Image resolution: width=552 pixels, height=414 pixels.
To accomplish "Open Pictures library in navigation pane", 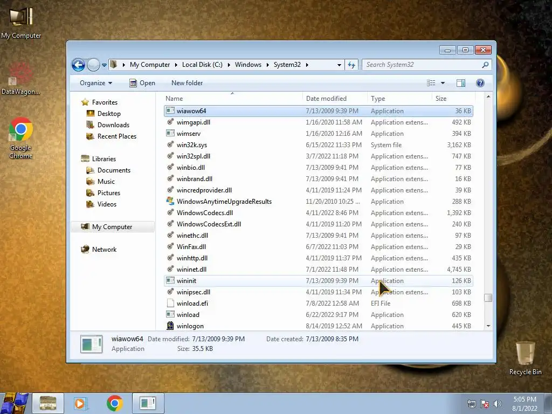I will [103, 193].
